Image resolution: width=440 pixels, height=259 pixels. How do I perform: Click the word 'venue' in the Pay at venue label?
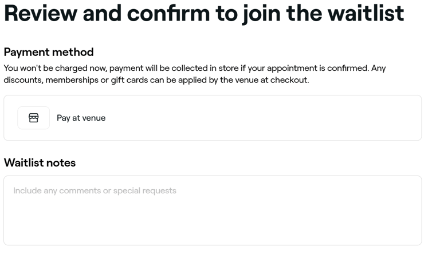click(94, 118)
